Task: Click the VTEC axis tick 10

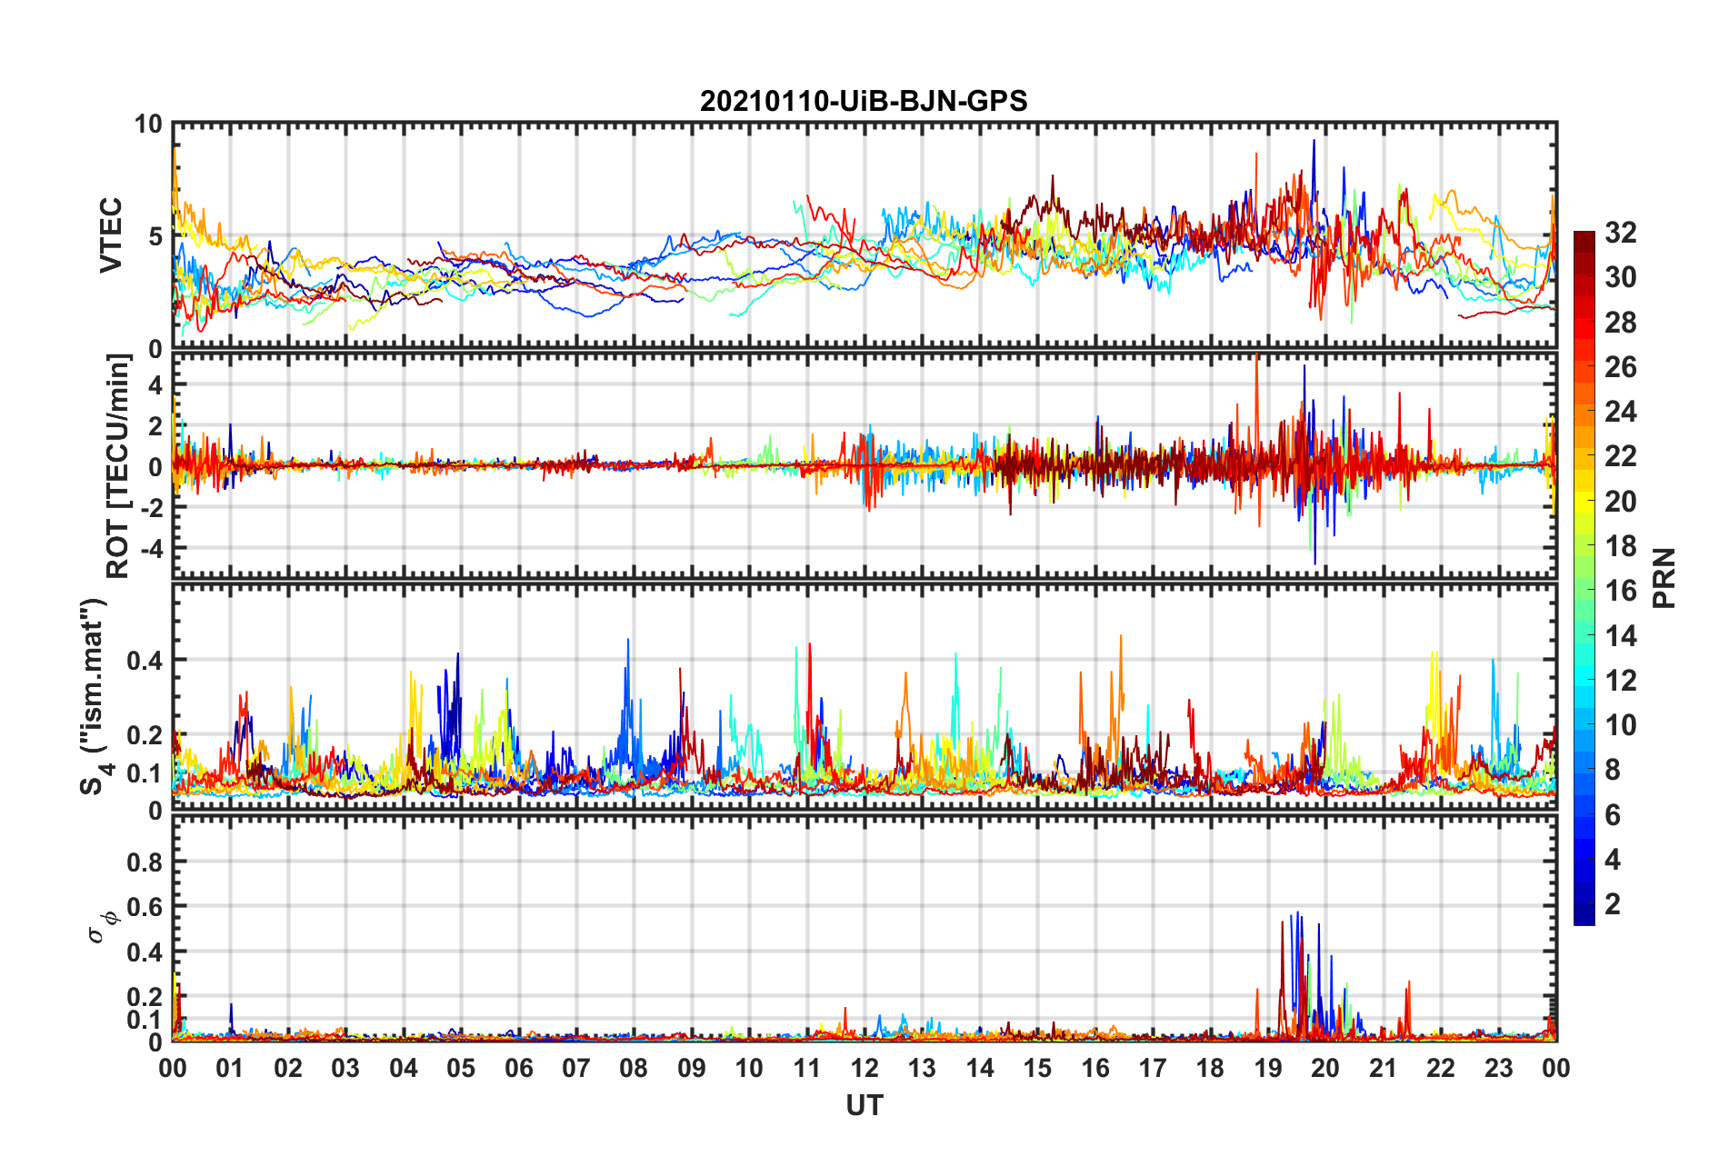Action: tap(148, 125)
